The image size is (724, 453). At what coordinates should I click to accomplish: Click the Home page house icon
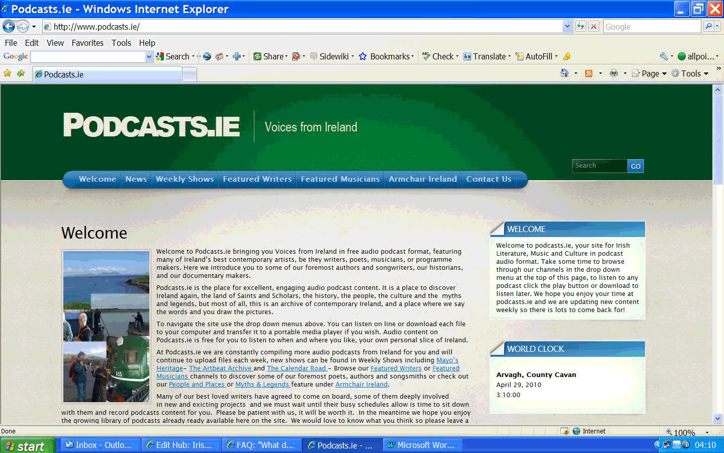[565, 73]
